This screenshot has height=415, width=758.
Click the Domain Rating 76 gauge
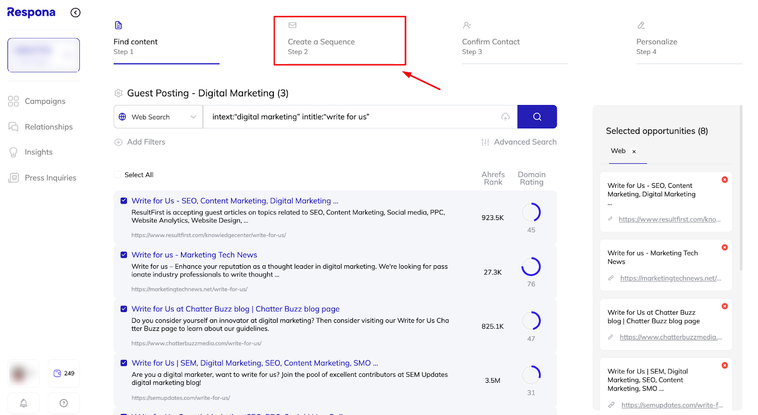531,267
